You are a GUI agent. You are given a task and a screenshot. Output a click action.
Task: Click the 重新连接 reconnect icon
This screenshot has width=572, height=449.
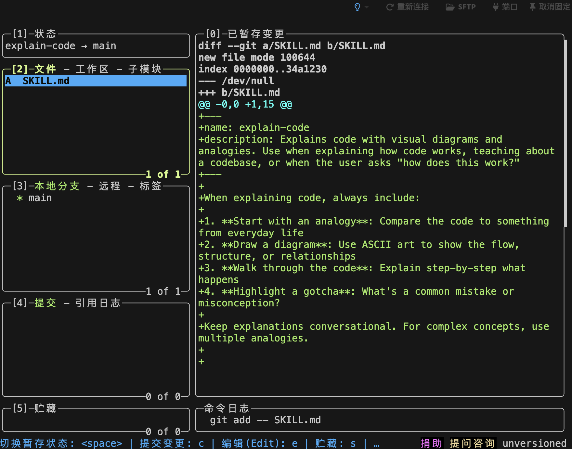pos(390,7)
